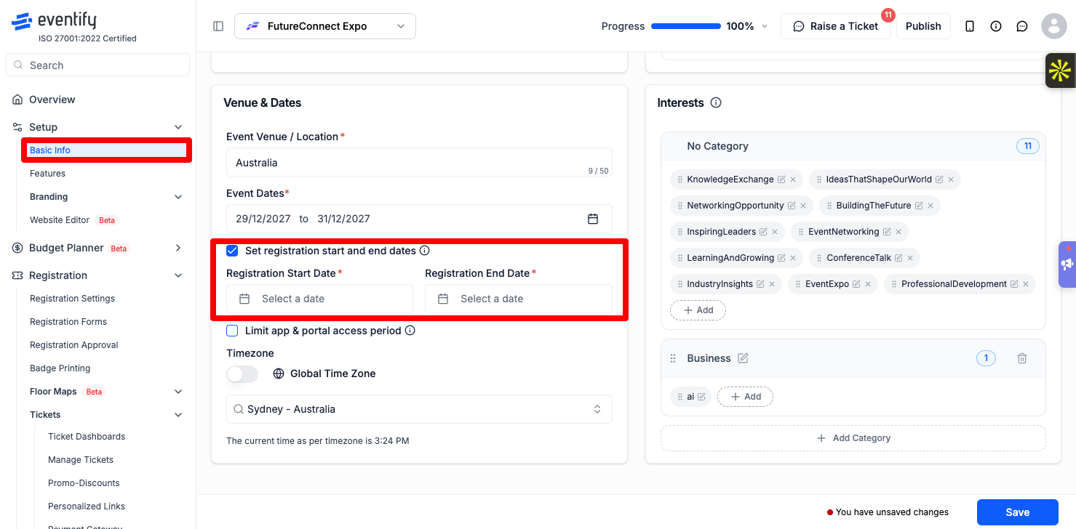Click the Progress bar at 100%
This screenshot has width=1076, height=529.
(x=686, y=26)
